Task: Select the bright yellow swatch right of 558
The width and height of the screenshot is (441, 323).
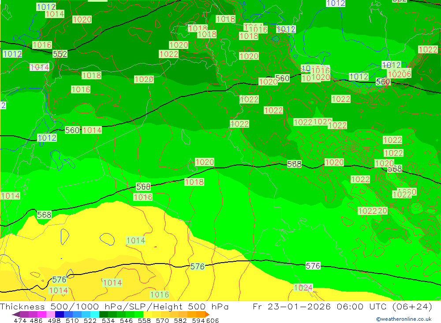Action: (148, 314)
